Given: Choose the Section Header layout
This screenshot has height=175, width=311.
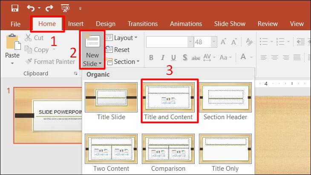Looking at the screenshot, I should [225, 101].
